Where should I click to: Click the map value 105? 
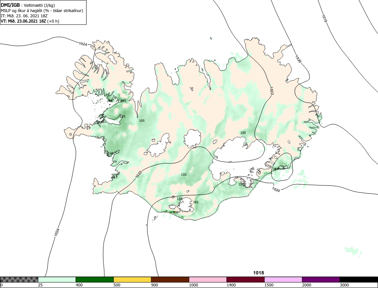coord(142,121)
